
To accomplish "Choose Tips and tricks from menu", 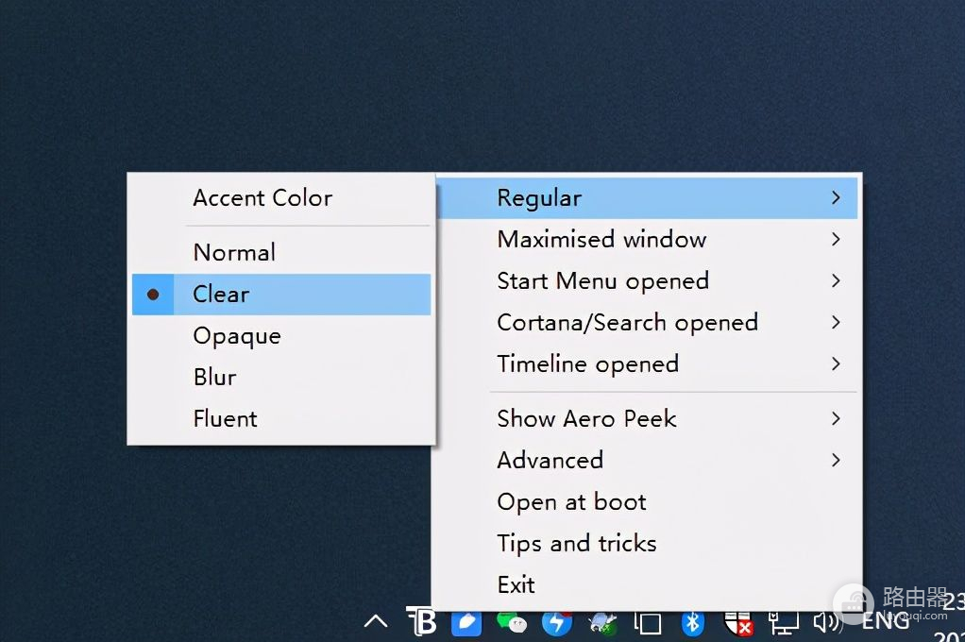I will [577, 544].
